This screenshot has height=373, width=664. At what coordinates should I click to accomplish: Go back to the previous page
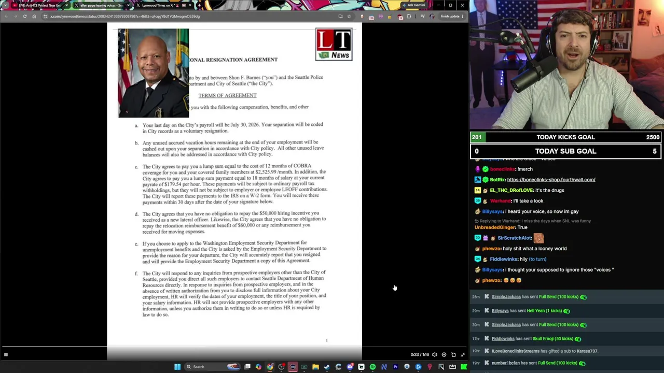6,16
